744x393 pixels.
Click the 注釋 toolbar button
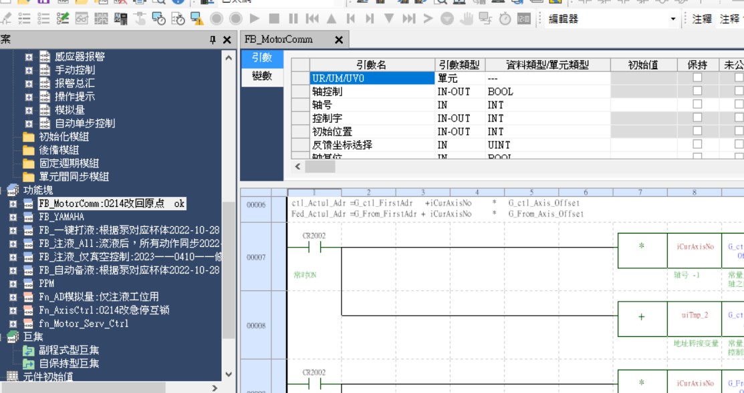pyautogui.click(x=702, y=19)
